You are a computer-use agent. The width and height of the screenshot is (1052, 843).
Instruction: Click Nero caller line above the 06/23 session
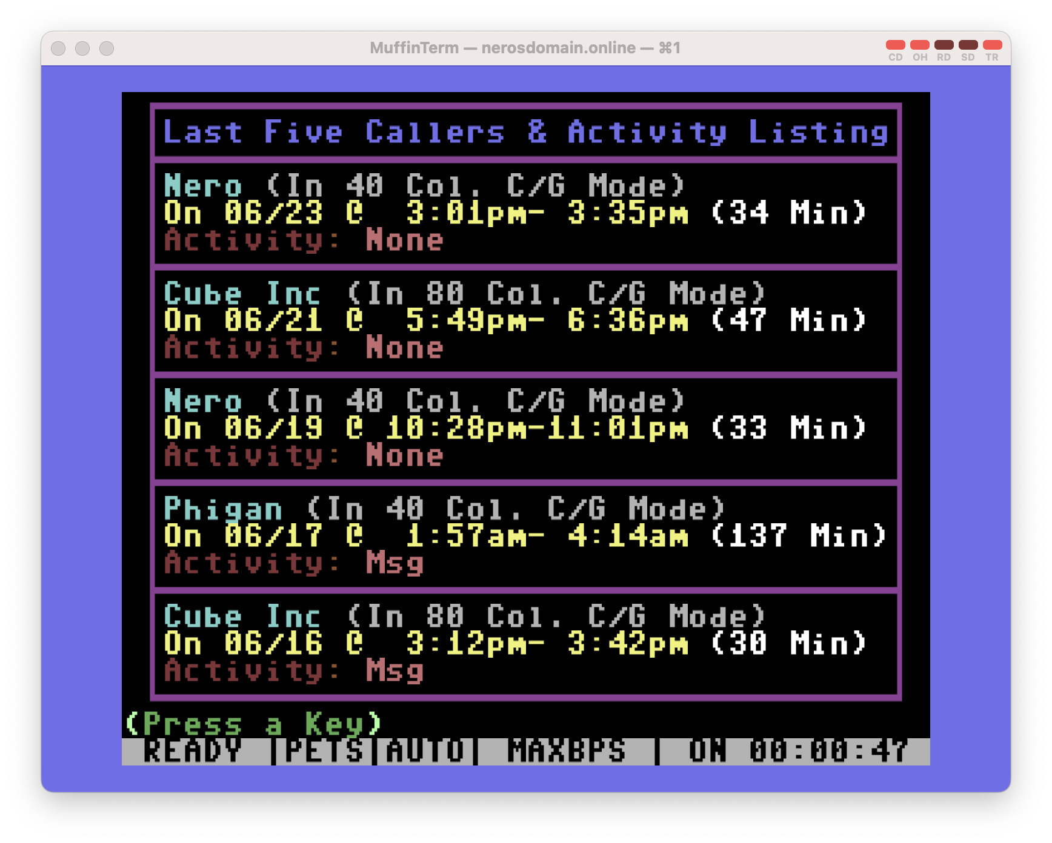[x=424, y=185]
